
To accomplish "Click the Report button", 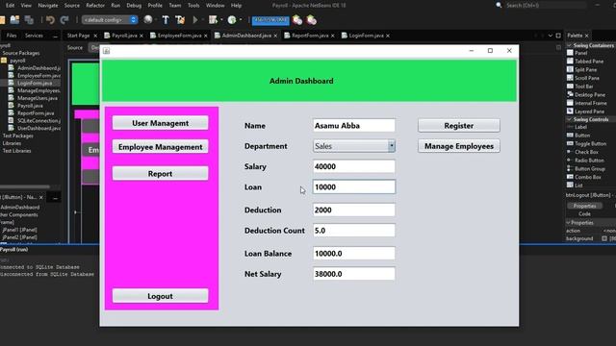I will click(x=161, y=173).
